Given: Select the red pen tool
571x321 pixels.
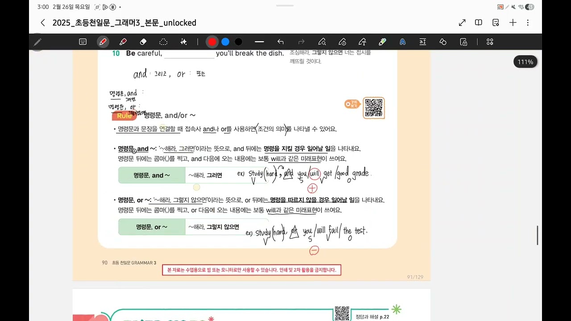Looking at the screenshot, I should tap(103, 41).
